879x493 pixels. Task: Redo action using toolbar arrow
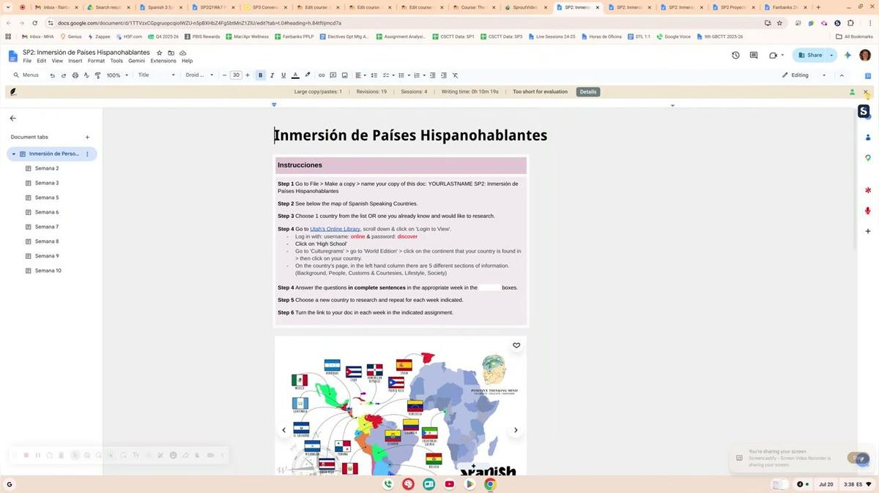point(64,75)
